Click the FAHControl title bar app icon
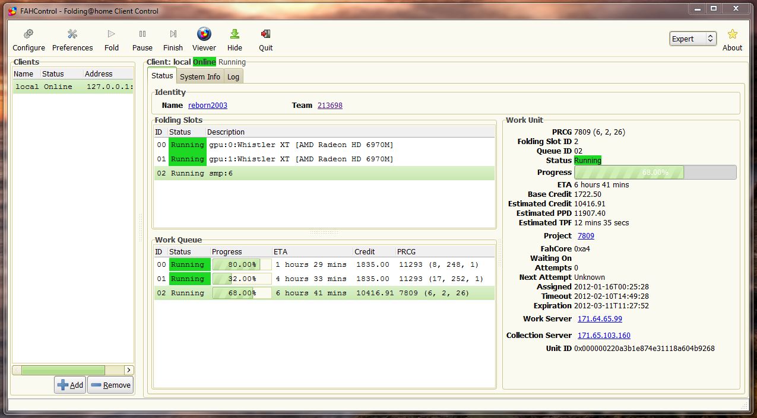 [x=12, y=11]
